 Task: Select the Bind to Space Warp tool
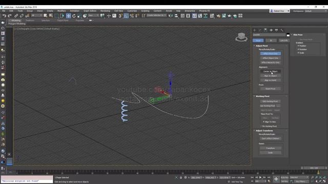pos(27,16)
